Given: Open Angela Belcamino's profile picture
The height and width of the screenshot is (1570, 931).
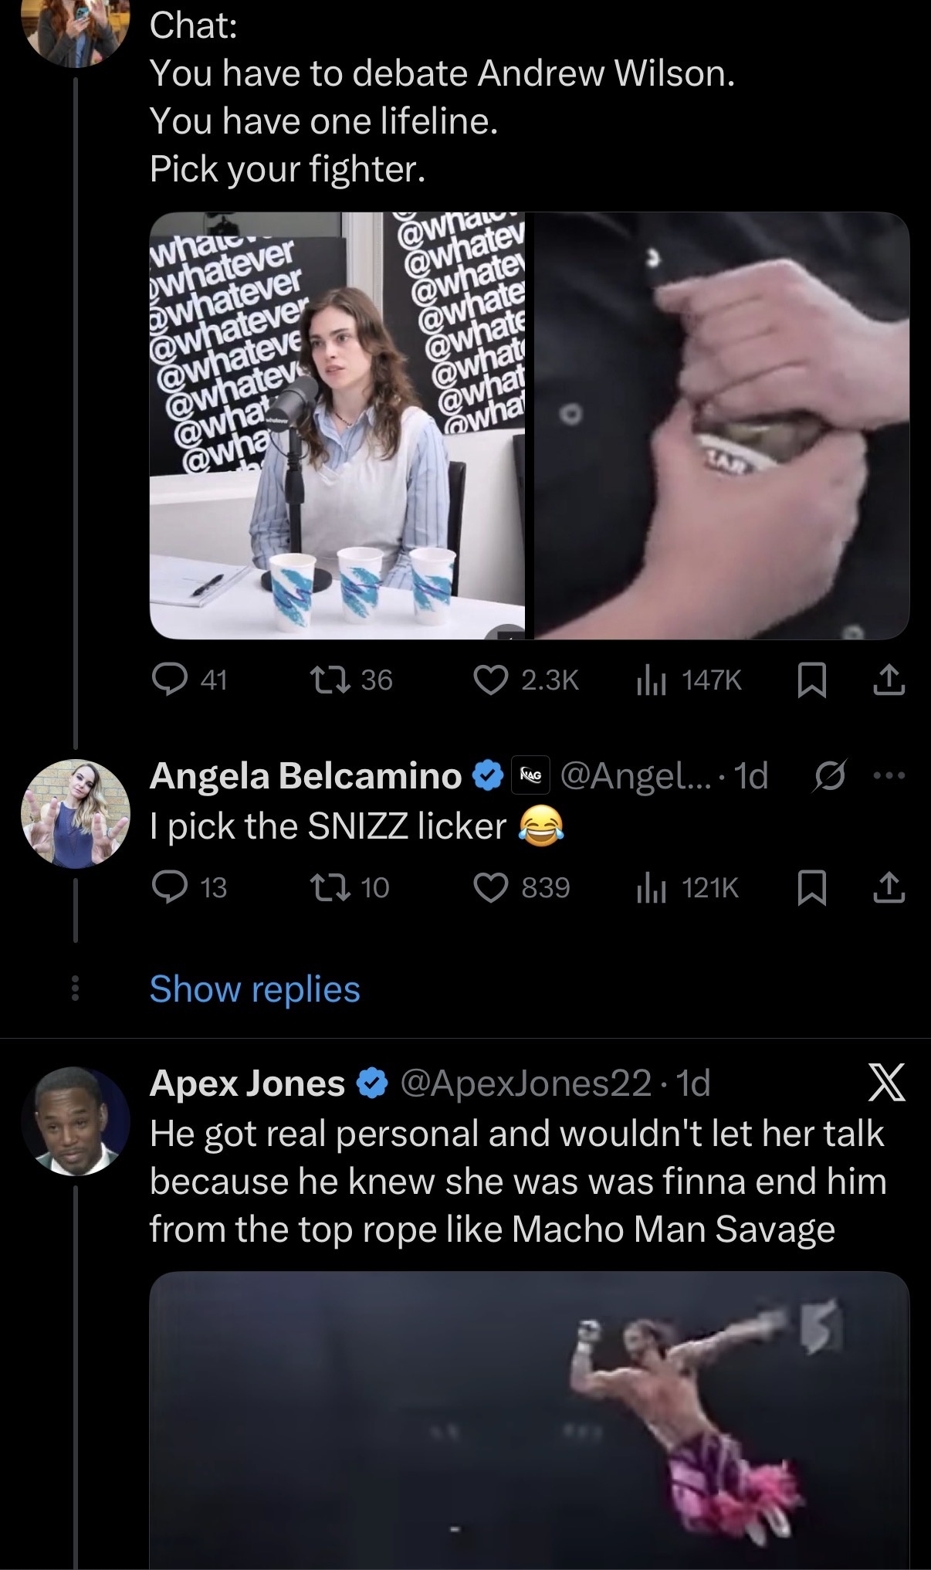Looking at the screenshot, I should [x=75, y=813].
